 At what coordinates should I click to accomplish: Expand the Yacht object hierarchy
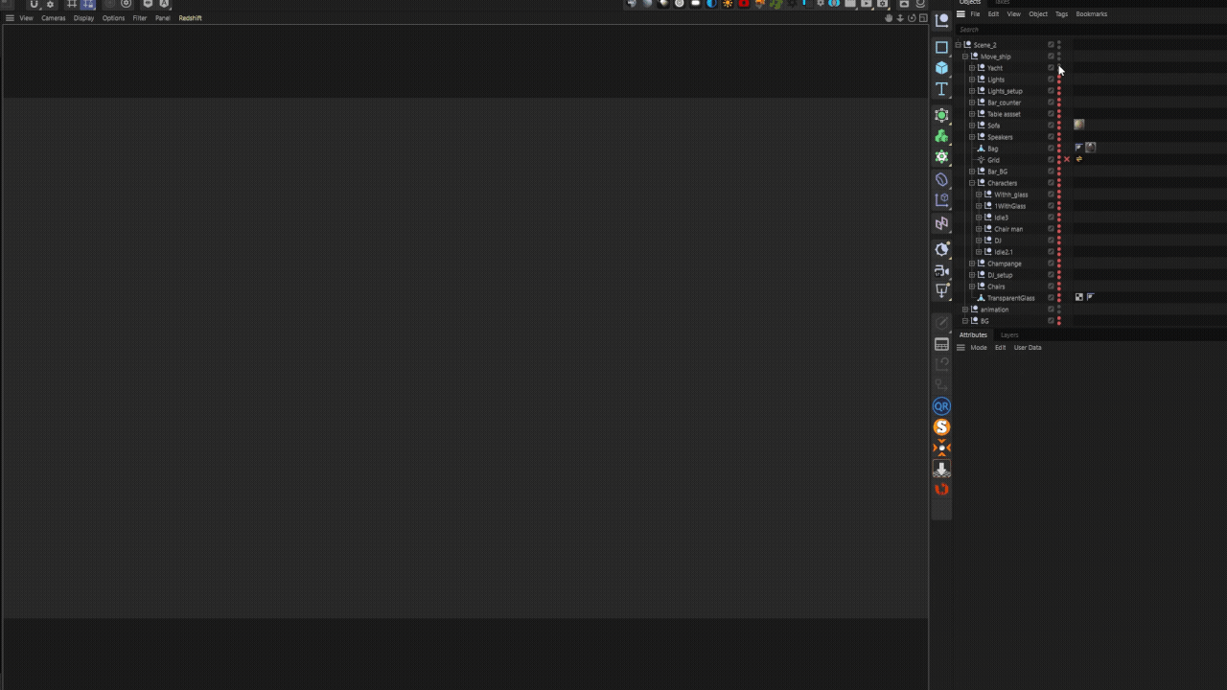[971, 68]
